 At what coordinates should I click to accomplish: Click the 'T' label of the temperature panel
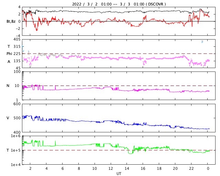8,150
